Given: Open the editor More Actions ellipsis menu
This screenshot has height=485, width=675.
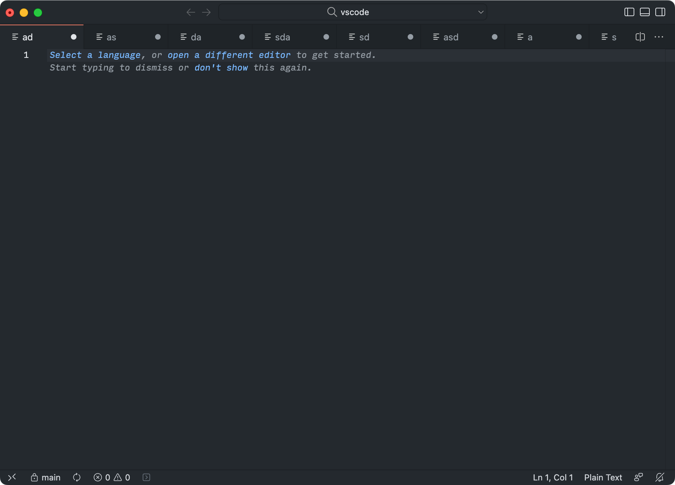Looking at the screenshot, I should (659, 37).
